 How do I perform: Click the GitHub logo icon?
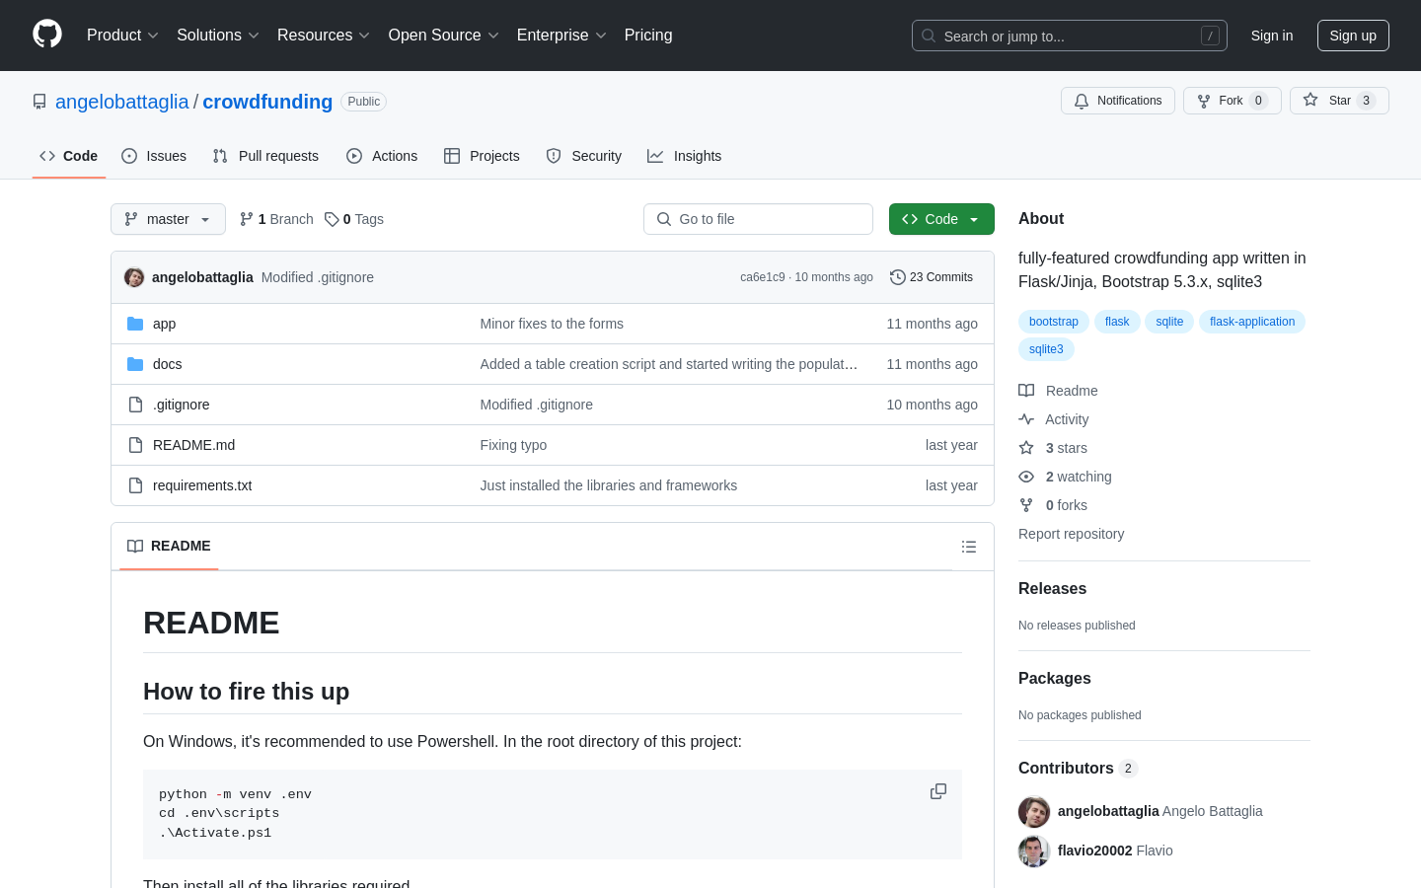[47, 35]
